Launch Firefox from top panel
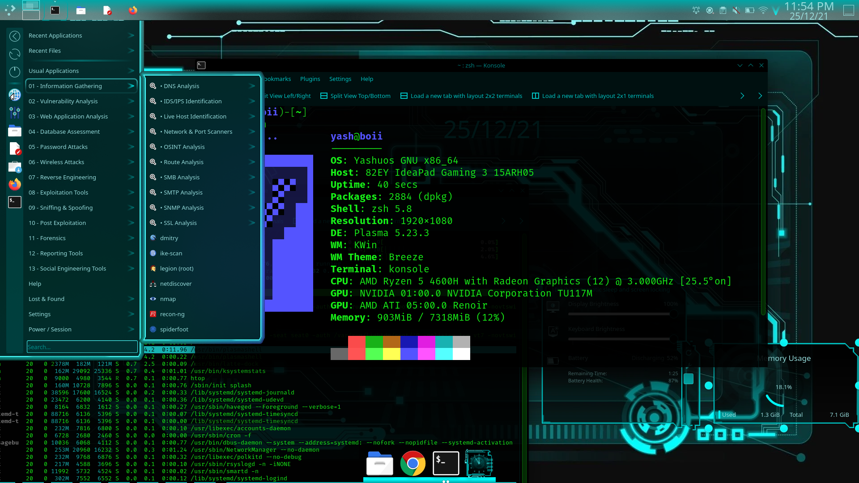The width and height of the screenshot is (859, 483). pyautogui.click(x=133, y=10)
